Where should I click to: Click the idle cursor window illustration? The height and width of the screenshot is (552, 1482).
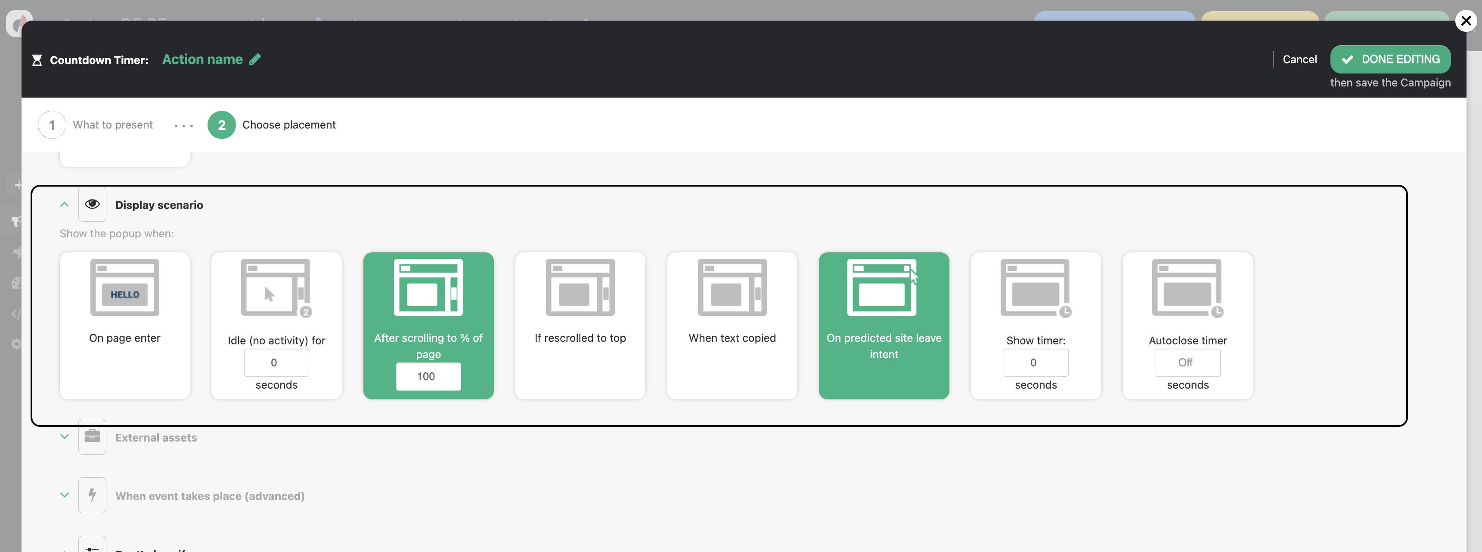(276, 288)
